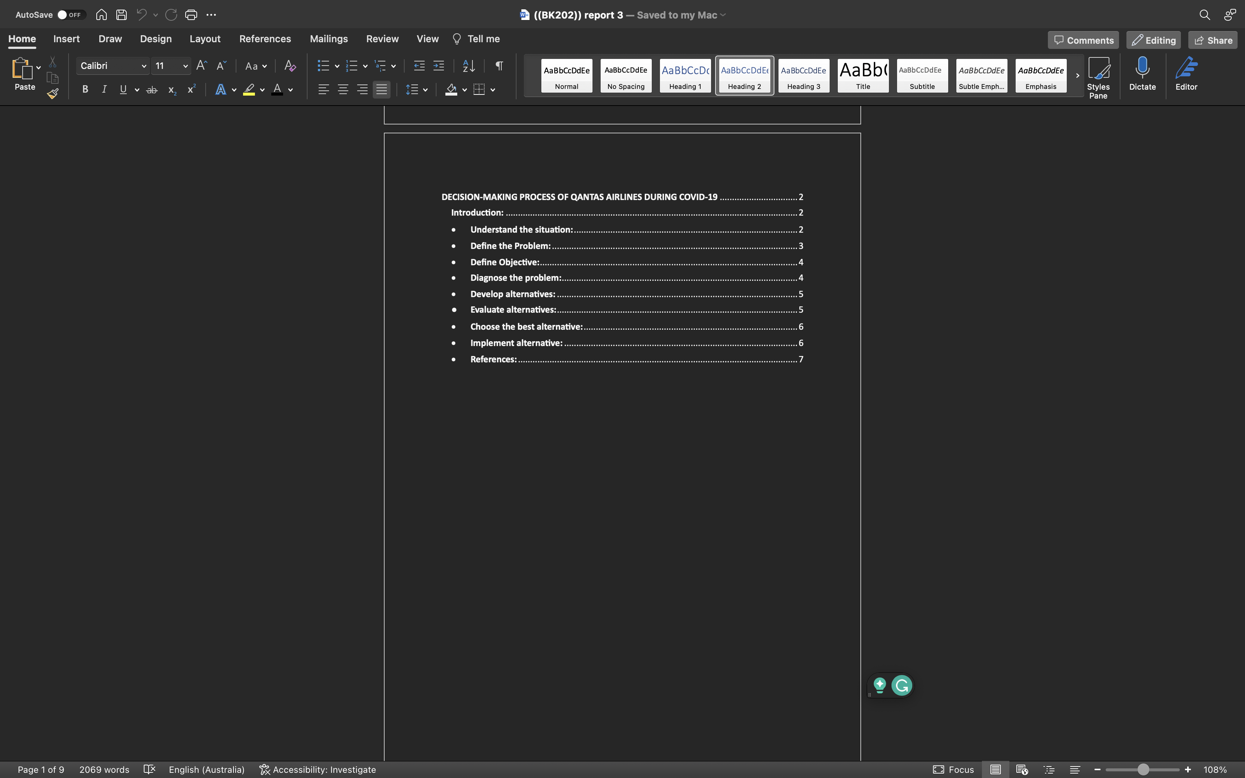Screen dimensions: 1245x778
Task: Open the References menu tab
Action: coord(265,39)
